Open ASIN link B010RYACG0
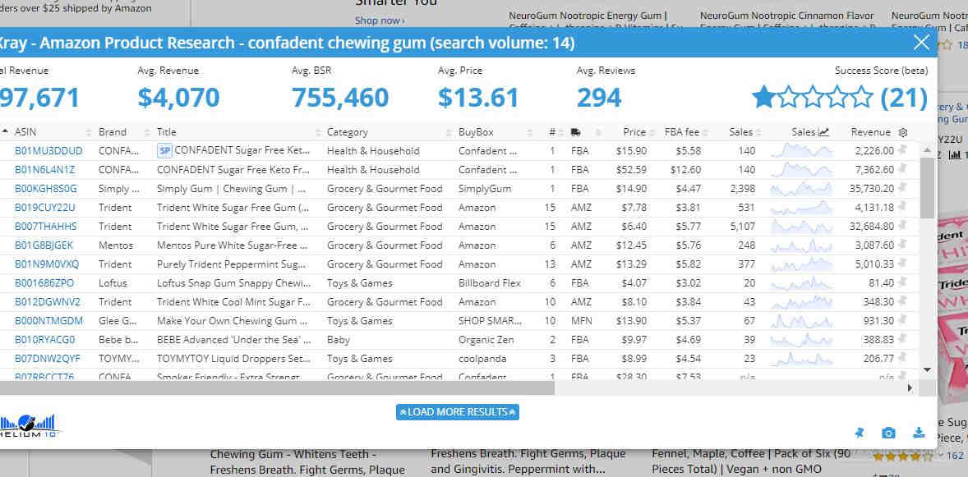 coord(45,339)
